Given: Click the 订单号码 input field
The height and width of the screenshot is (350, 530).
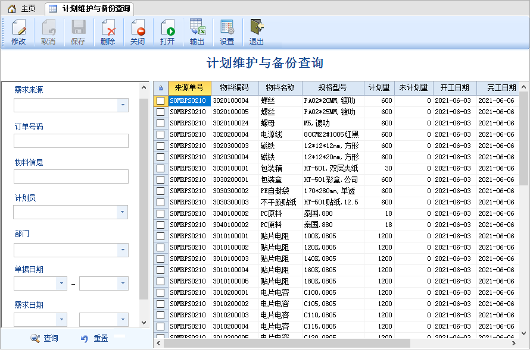Looking at the screenshot, I should [71, 141].
